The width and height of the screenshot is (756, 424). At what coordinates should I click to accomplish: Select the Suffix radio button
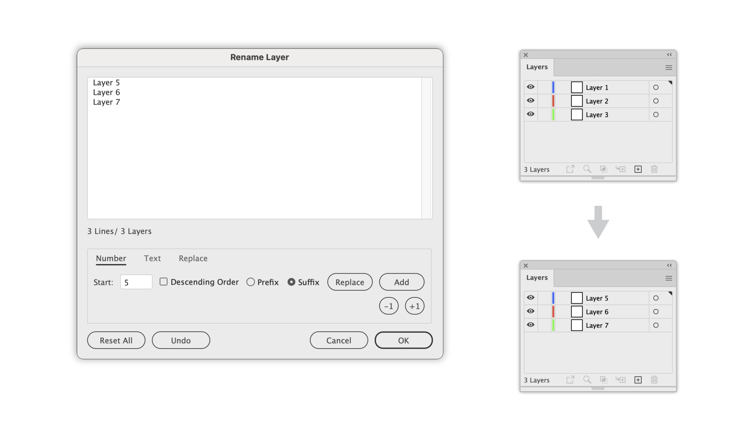point(291,282)
